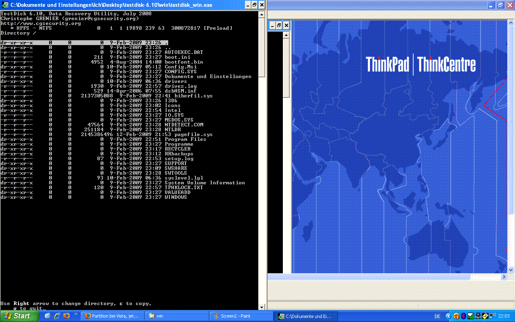
Task: Select the dsbHSM.inf file entry
Action: 99,91
